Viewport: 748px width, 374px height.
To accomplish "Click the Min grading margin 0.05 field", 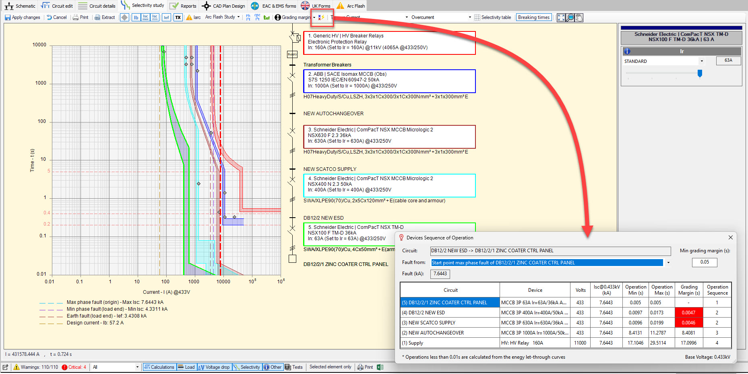I will coord(705,262).
